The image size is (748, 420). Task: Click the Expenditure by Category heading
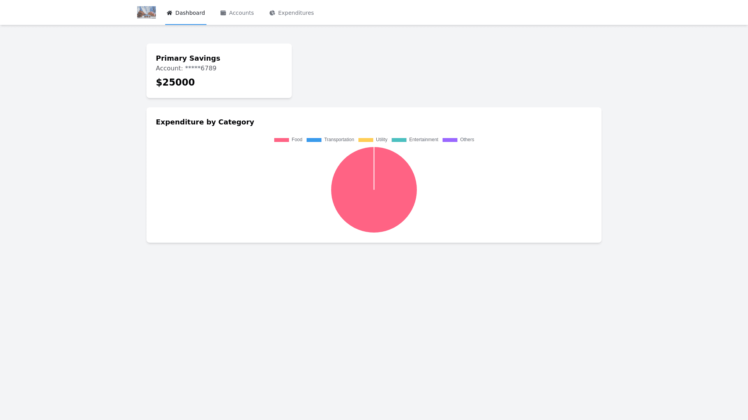coord(205,122)
